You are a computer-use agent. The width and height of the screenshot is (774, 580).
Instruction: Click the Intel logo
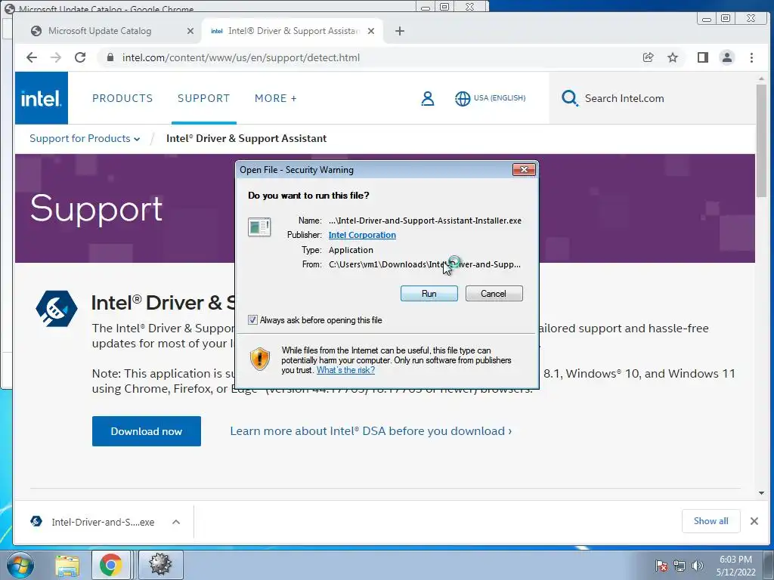coord(41,98)
